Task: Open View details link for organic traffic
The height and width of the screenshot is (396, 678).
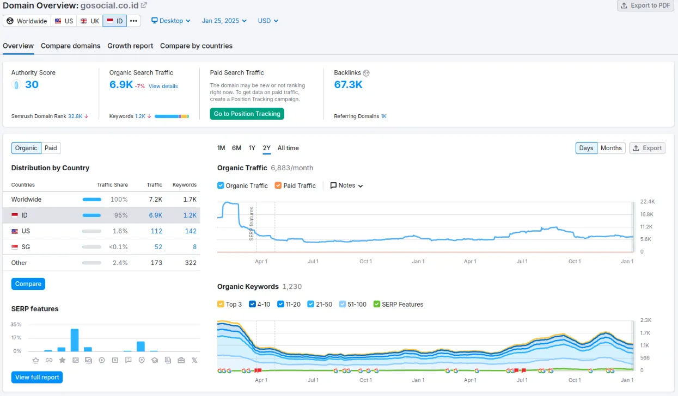Action: coord(163,86)
